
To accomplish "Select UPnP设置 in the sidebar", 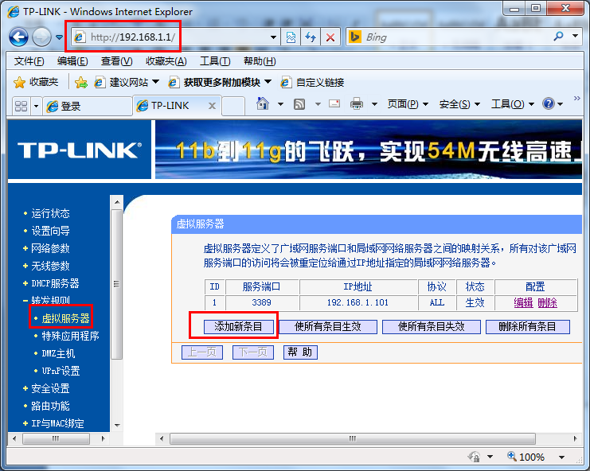I will [61, 371].
